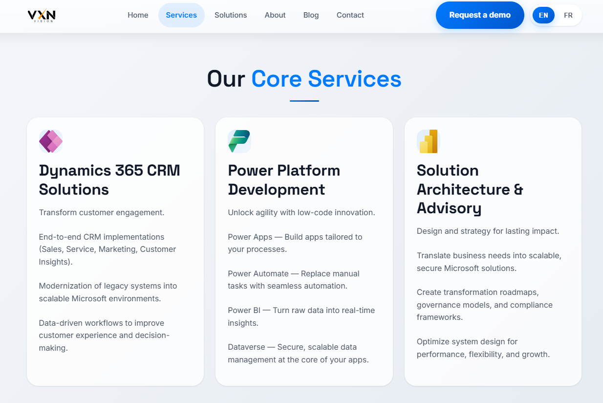Open the Contact page link

tap(350, 15)
